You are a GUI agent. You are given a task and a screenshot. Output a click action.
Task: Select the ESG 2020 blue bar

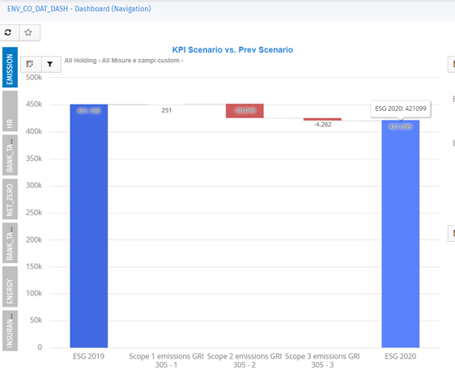(x=401, y=234)
